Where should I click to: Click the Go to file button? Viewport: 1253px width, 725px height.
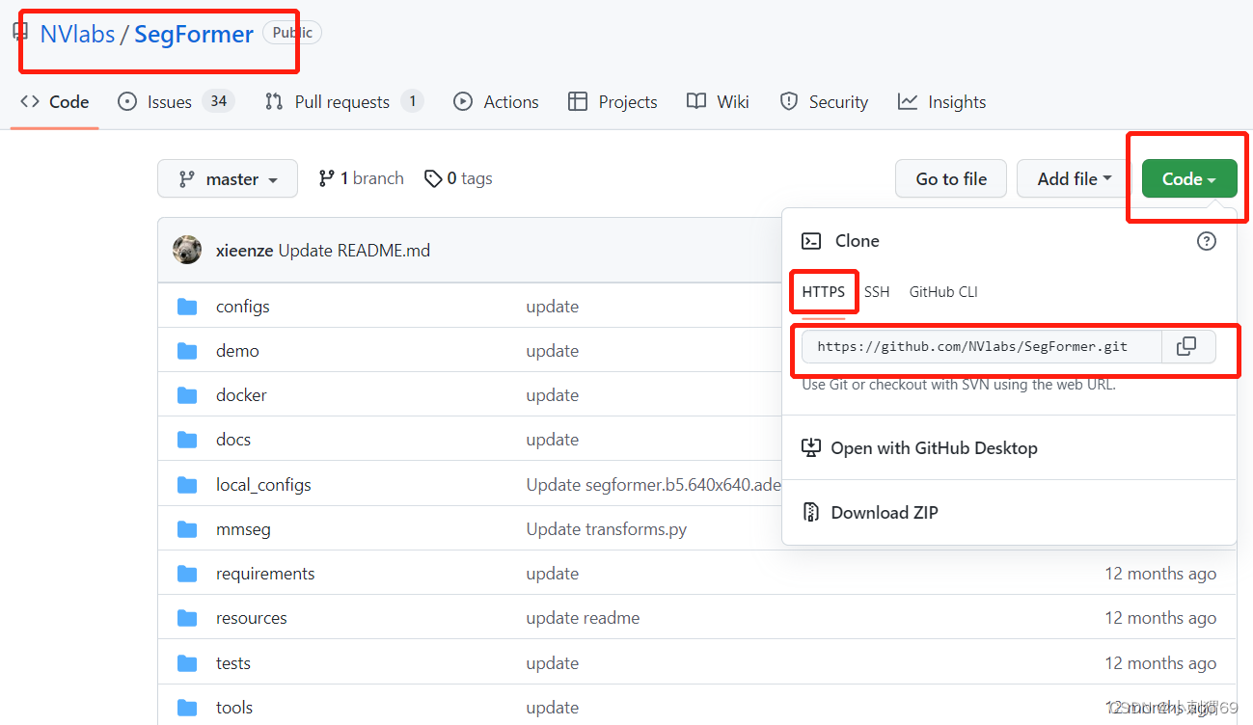point(951,179)
